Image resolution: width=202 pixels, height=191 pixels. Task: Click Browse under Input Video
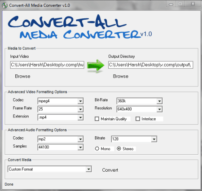coord(22,76)
